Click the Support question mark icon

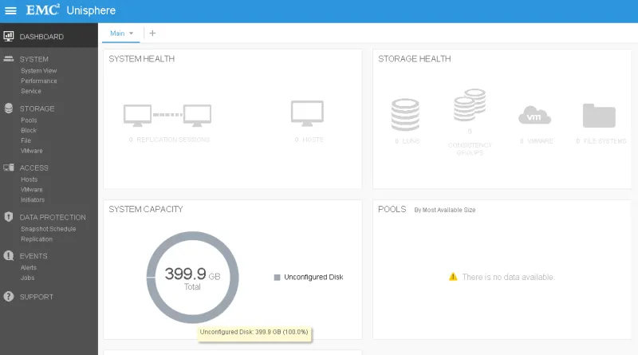pyautogui.click(x=9, y=297)
